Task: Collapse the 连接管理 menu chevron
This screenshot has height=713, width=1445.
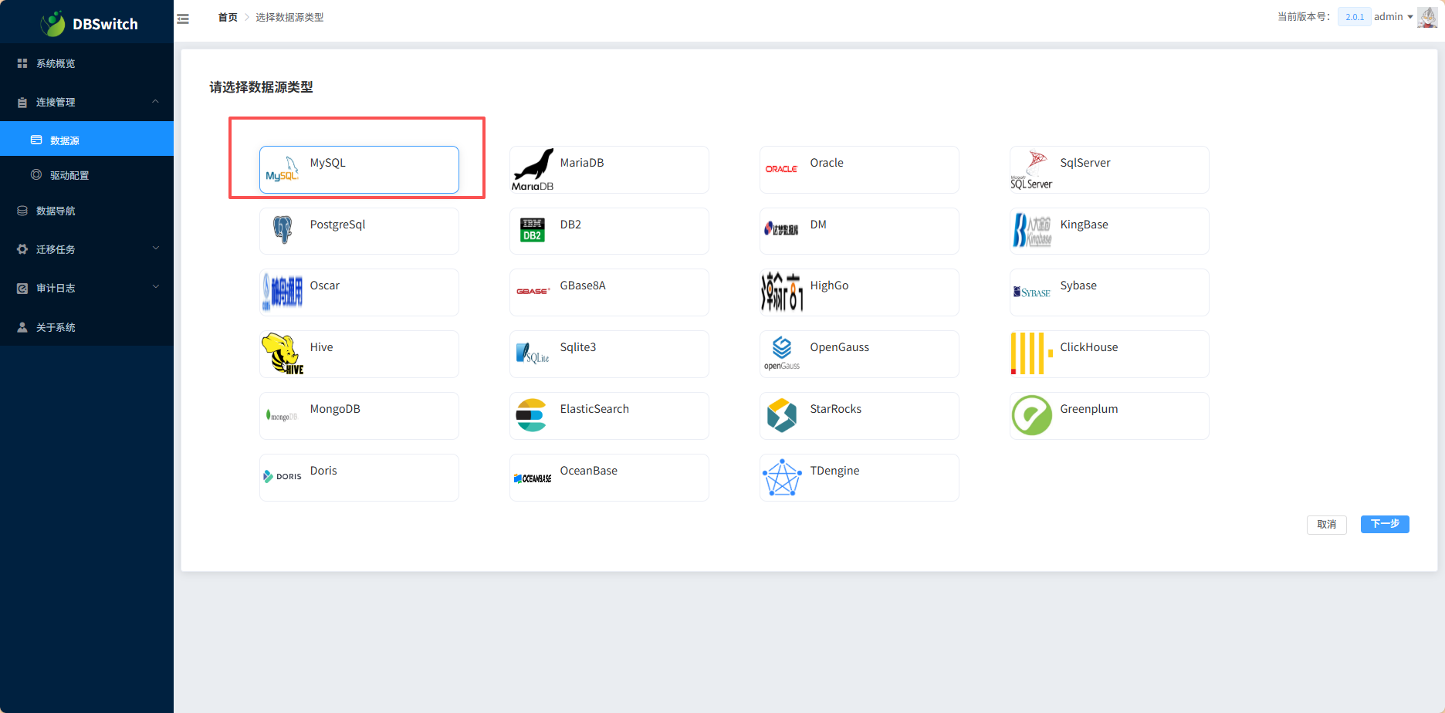Action: coord(155,101)
